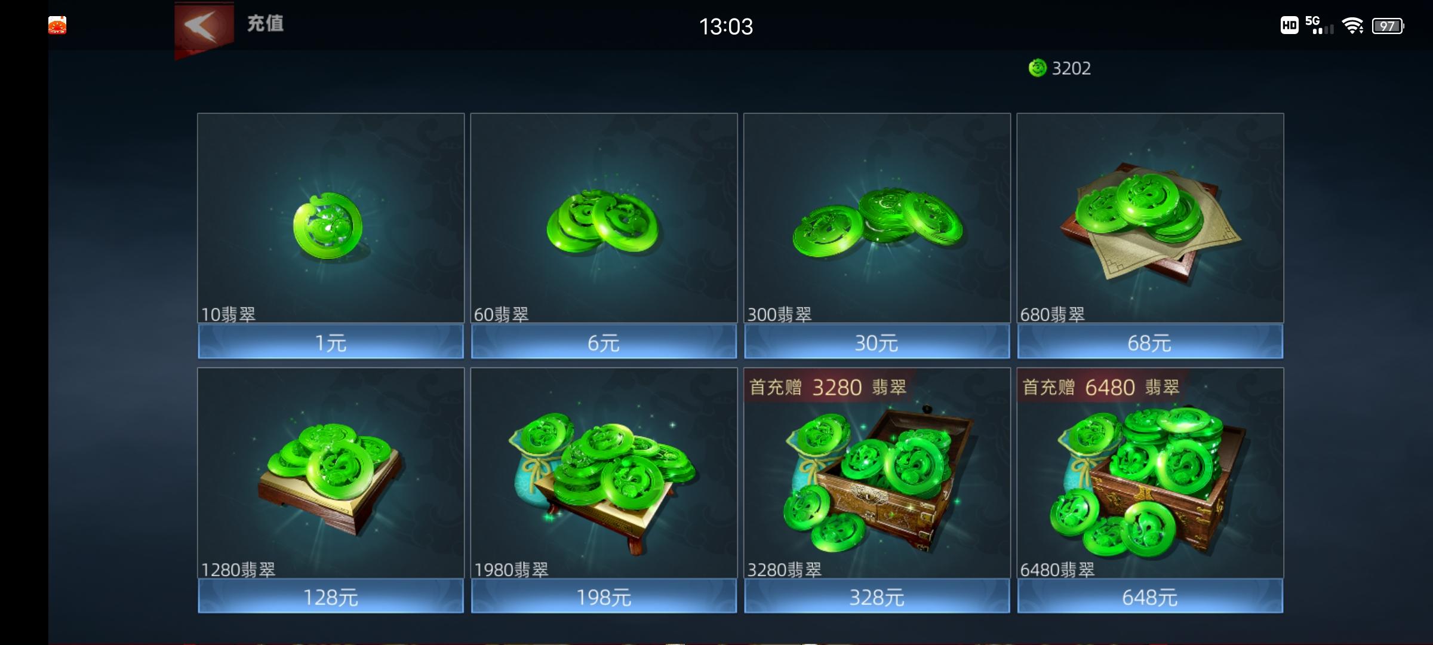Screen dimensions: 1433x645
Task: Buy jade for 6元
Action: (x=604, y=342)
